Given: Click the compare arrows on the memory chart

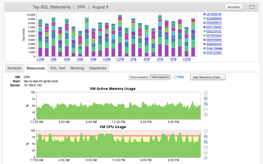Looking at the screenshot, I should pyautogui.click(x=205, y=104).
